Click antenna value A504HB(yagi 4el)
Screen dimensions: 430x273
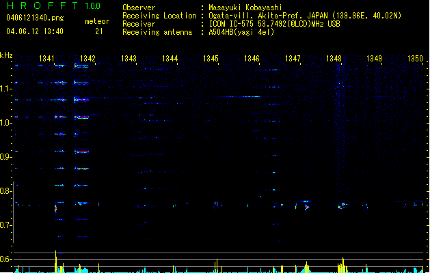[241, 32]
